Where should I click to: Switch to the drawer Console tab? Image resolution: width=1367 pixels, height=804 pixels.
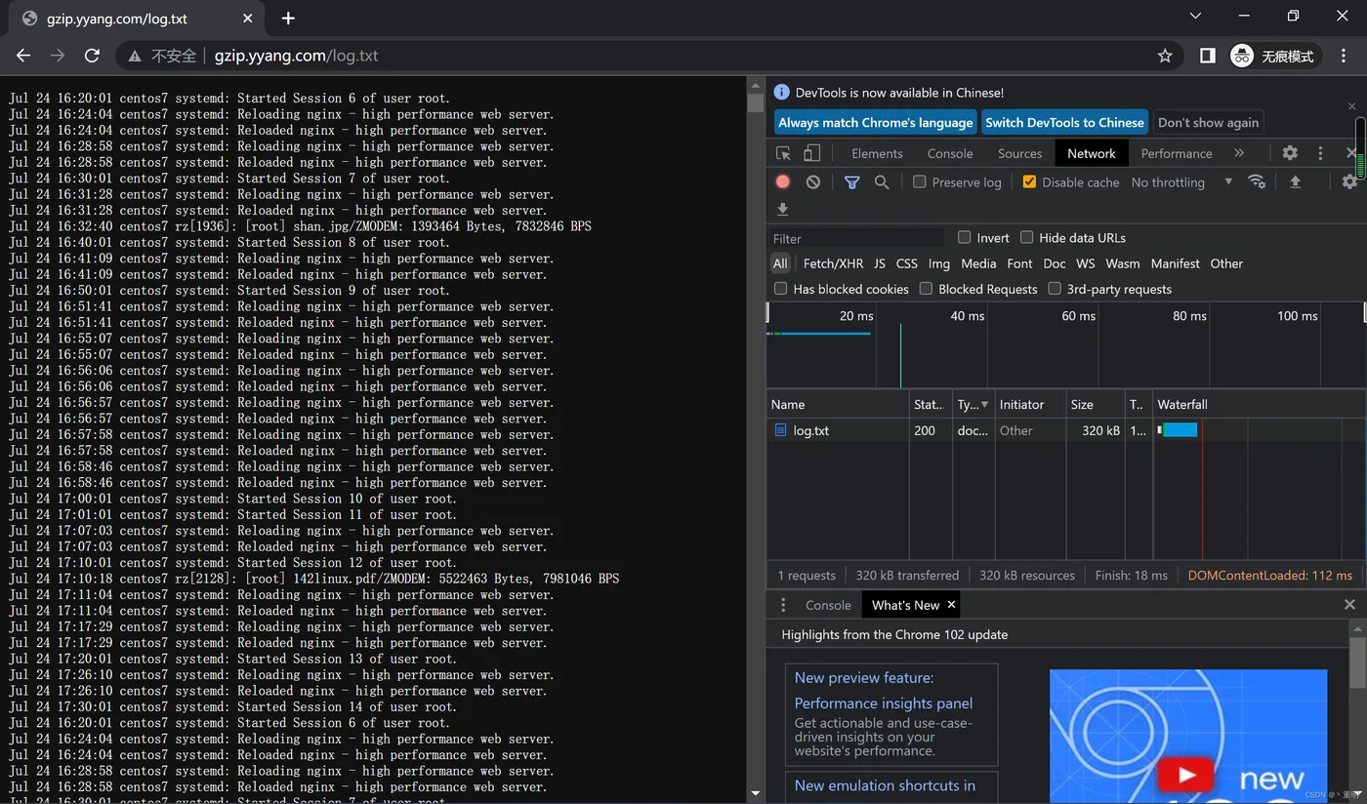point(828,605)
